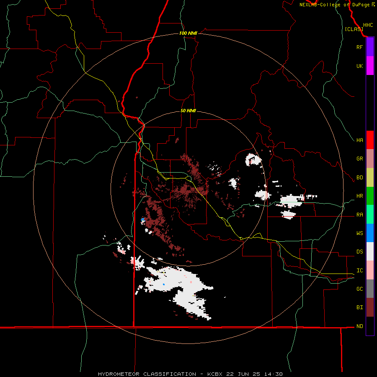The height and width of the screenshot is (377, 377).
Task: Click the 'UK' legend label text
Action: (x=359, y=66)
